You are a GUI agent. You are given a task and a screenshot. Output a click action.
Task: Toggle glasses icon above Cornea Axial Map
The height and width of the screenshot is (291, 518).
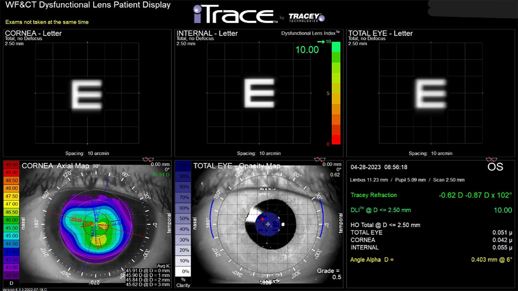pyautogui.click(x=149, y=159)
